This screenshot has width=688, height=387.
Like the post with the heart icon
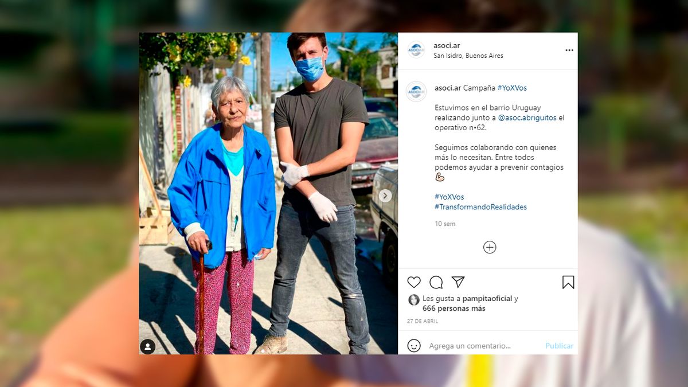[x=414, y=282]
